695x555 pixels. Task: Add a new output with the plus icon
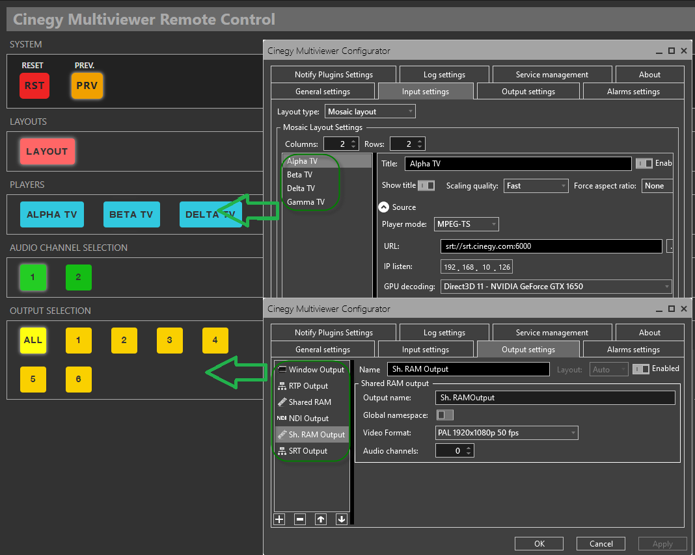pyautogui.click(x=279, y=519)
